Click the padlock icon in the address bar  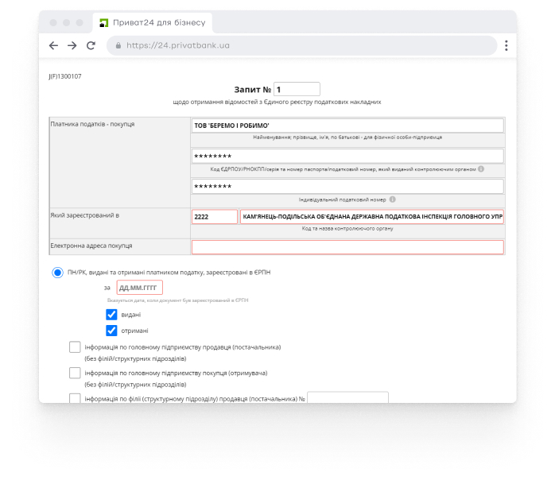tap(118, 46)
